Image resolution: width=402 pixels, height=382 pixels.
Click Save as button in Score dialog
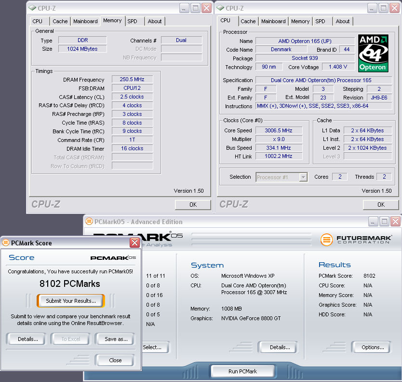coord(116,339)
